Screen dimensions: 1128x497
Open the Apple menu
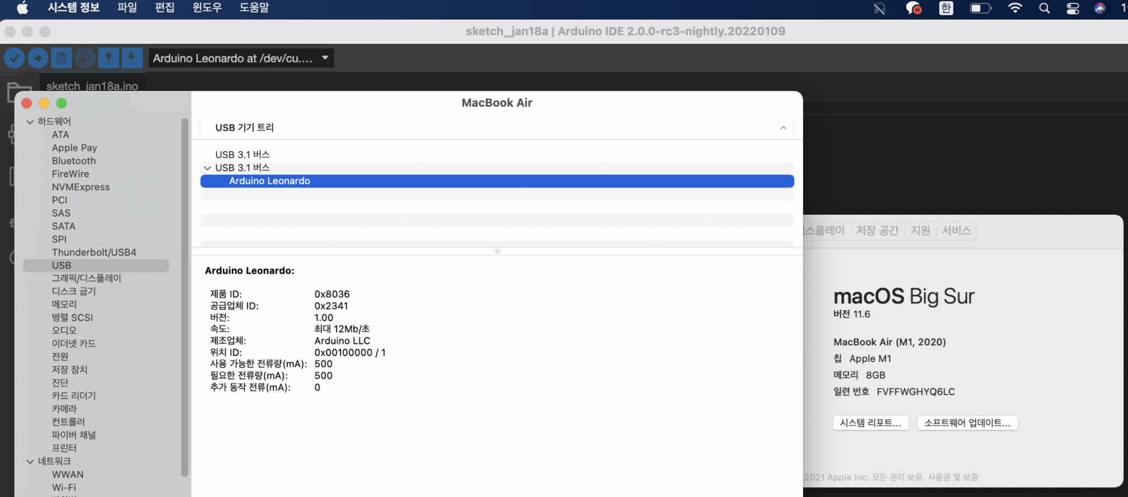pyautogui.click(x=22, y=8)
